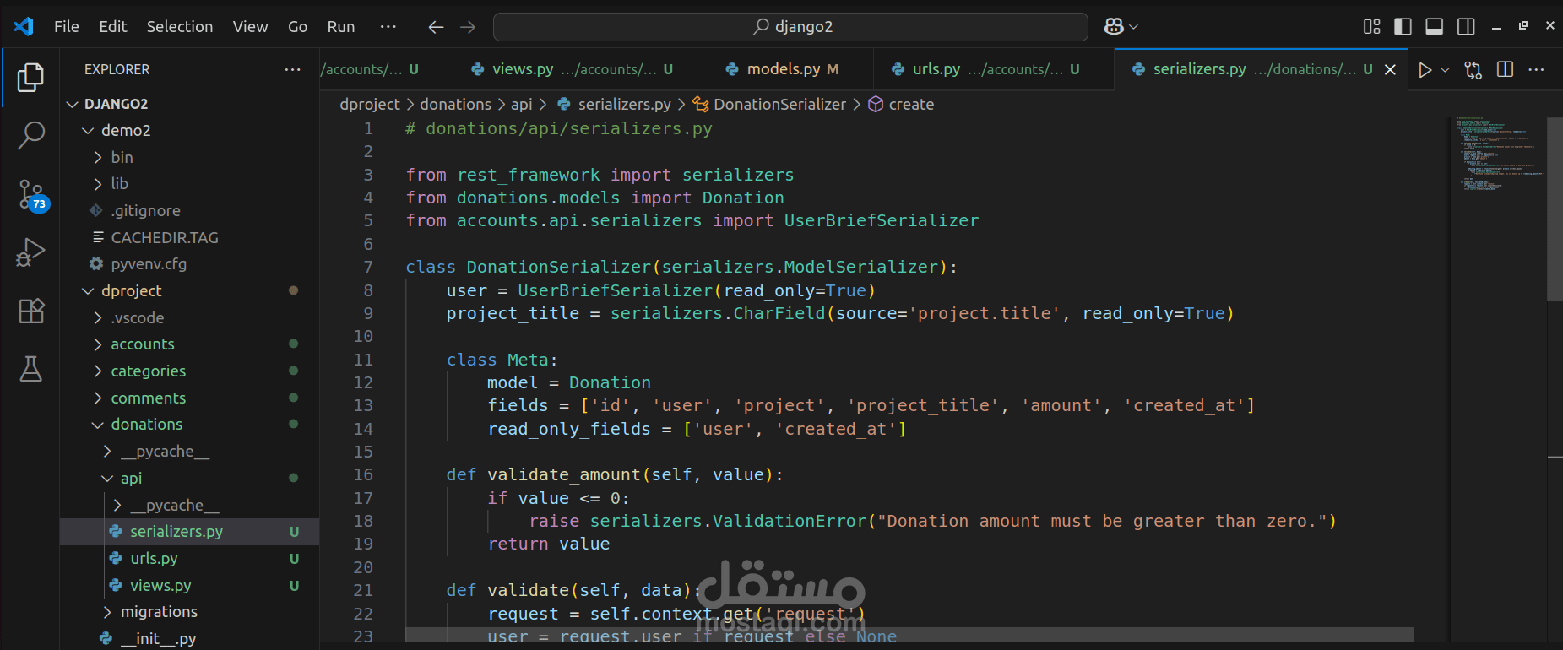The height and width of the screenshot is (650, 1563).
Task: Click create symbol in the breadcrumb
Action: (911, 105)
